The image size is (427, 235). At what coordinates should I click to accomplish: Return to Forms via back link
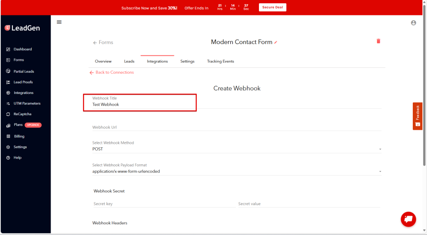103,42
